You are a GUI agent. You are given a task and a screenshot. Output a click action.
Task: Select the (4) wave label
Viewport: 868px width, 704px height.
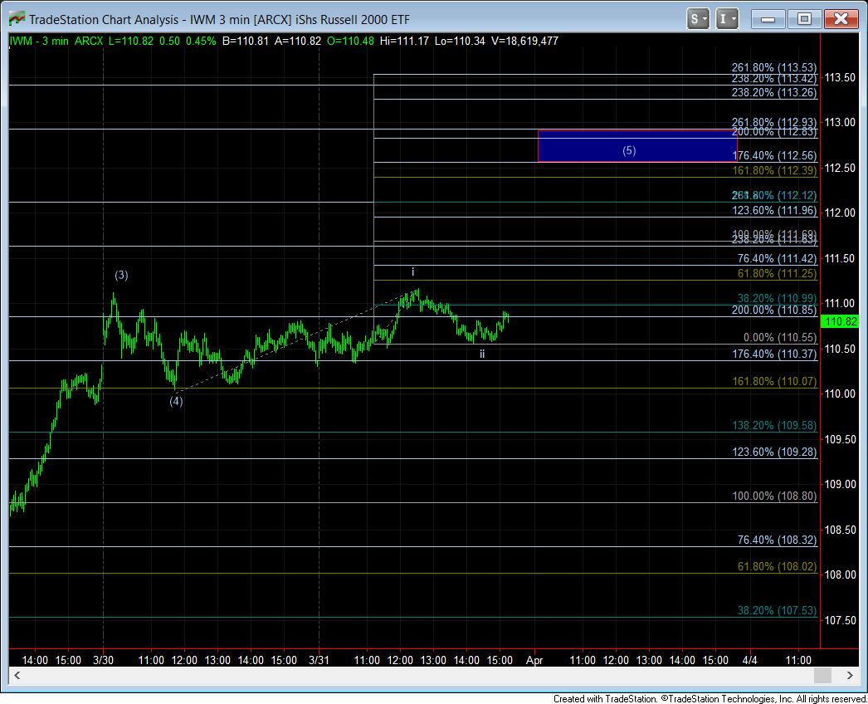[x=176, y=401]
